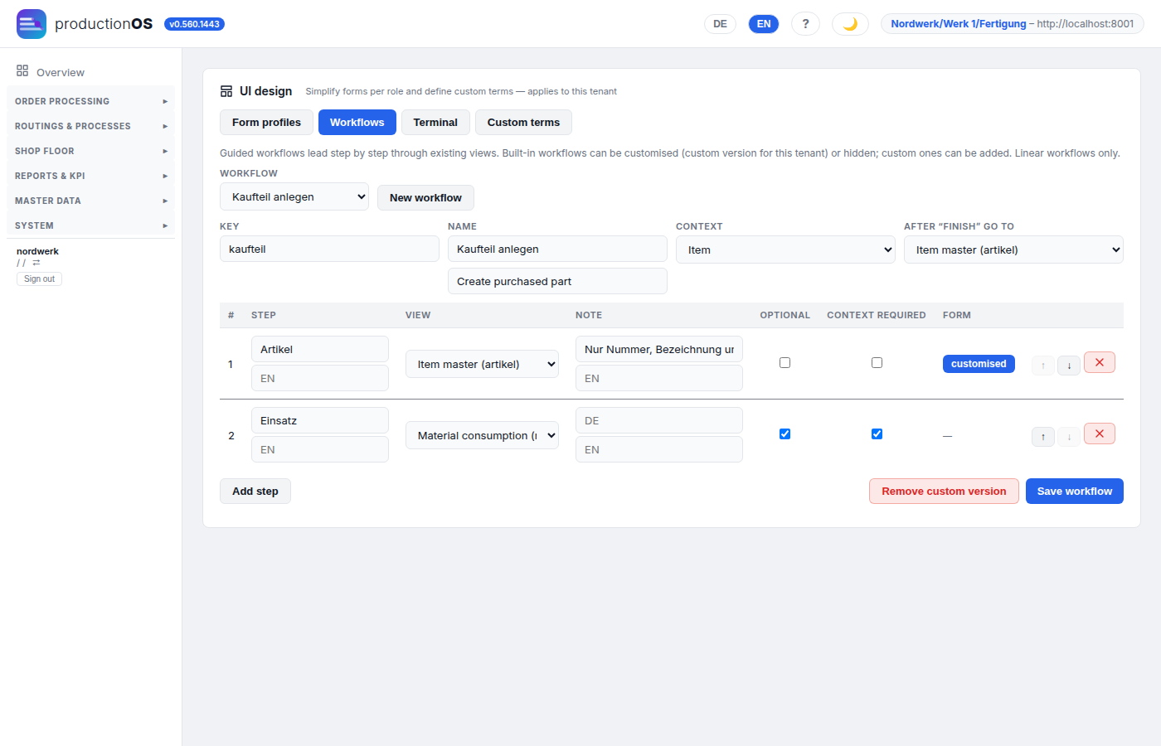
Task: Expand the System sidebar section
Action: (x=90, y=225)
